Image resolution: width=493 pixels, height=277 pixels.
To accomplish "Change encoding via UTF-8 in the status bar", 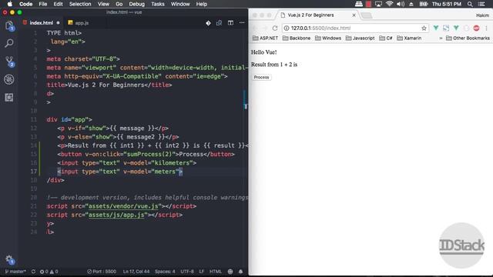I will coord(187,272).
